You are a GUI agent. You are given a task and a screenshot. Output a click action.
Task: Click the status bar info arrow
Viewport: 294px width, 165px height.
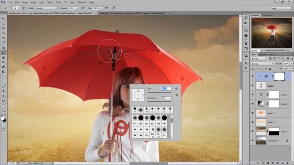(x=52, y=163)
